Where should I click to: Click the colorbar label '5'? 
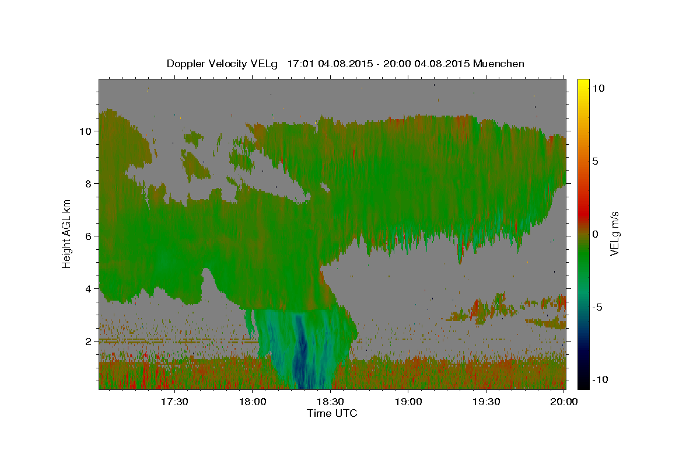pyautogui.click(x=595, y=161)
